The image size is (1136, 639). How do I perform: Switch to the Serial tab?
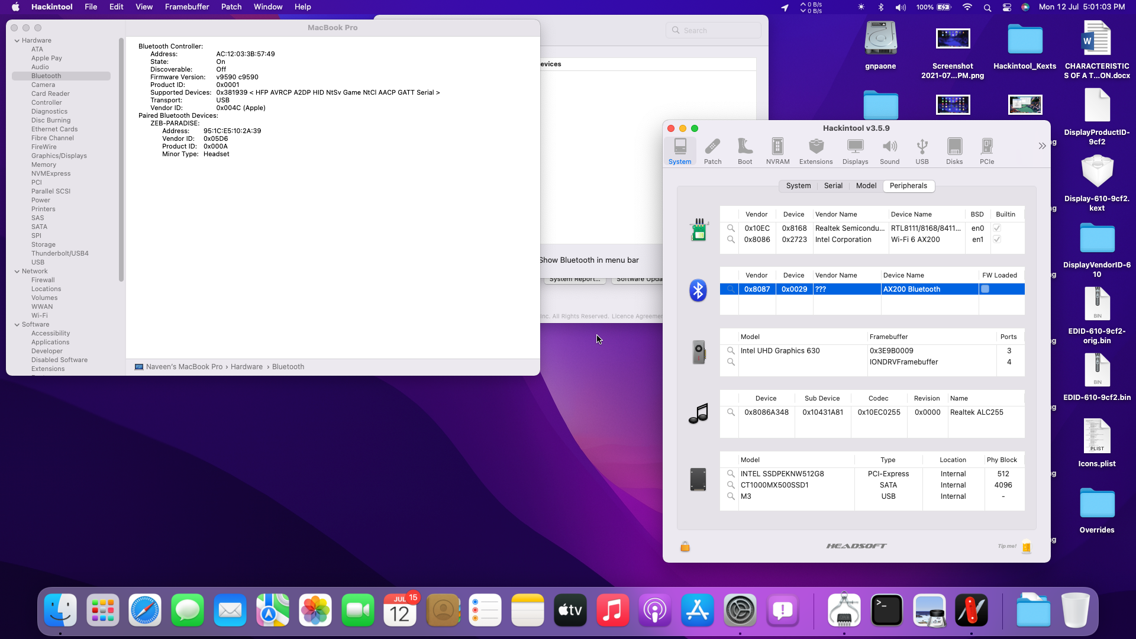click(832, 185)
